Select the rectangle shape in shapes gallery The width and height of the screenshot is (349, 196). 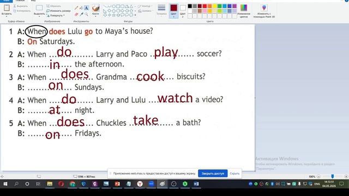(118, 6)
